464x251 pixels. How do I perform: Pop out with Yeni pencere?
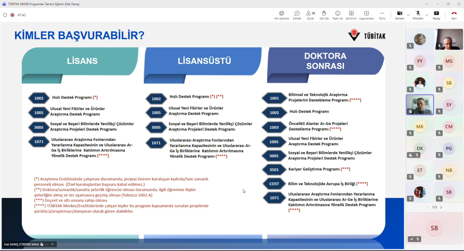(x=281, y=15)
